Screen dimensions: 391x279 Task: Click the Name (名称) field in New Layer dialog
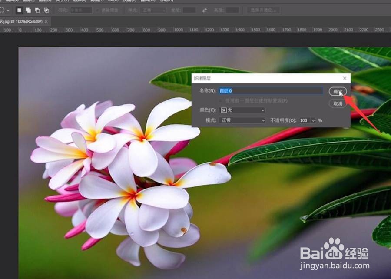(x=271, y=91)
